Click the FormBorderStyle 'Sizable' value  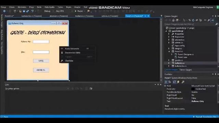coord(194,92)
